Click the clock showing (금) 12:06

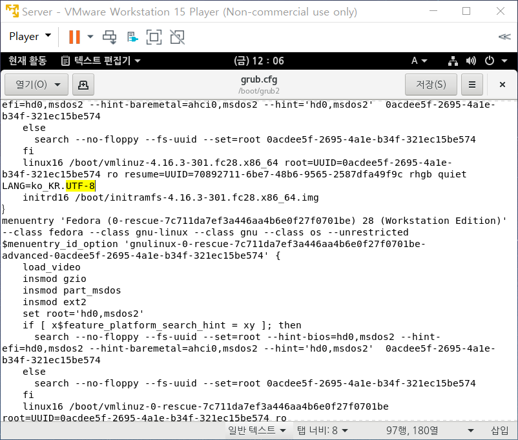tap(258, 61)
